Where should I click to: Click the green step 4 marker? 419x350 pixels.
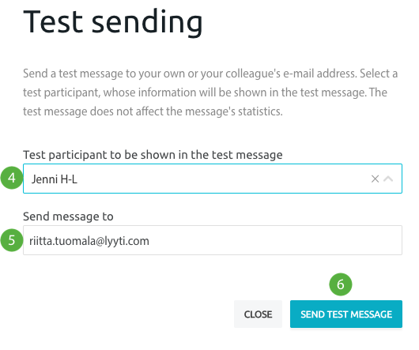point(12,178)
